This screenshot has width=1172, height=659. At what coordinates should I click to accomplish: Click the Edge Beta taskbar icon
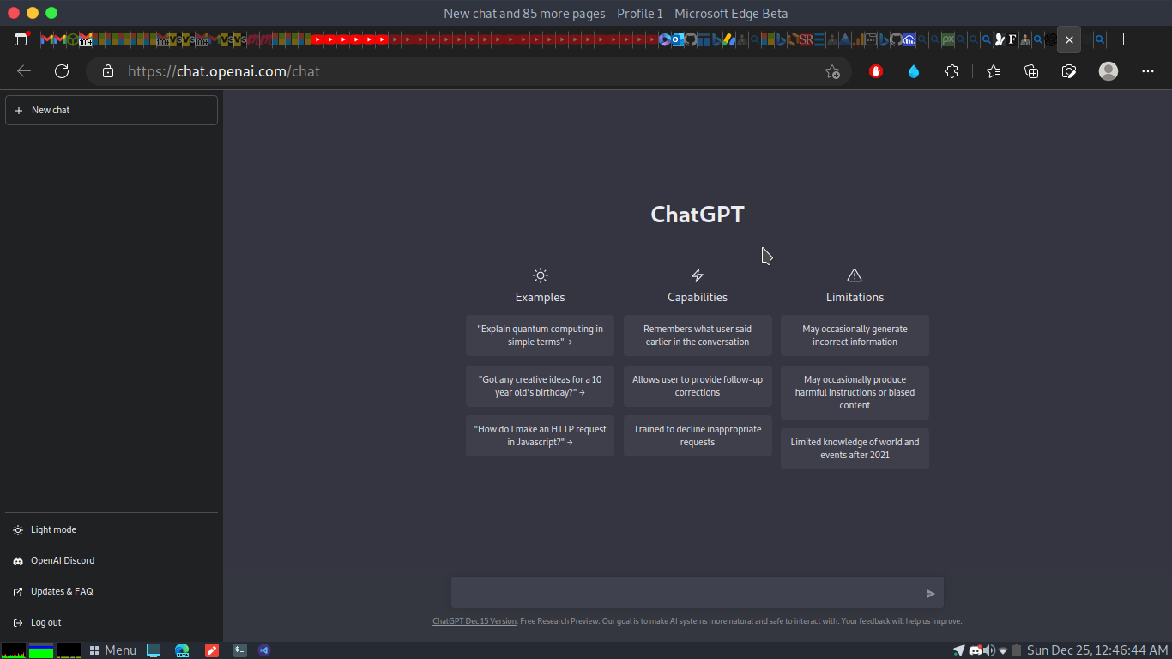[x=182, y=650]
